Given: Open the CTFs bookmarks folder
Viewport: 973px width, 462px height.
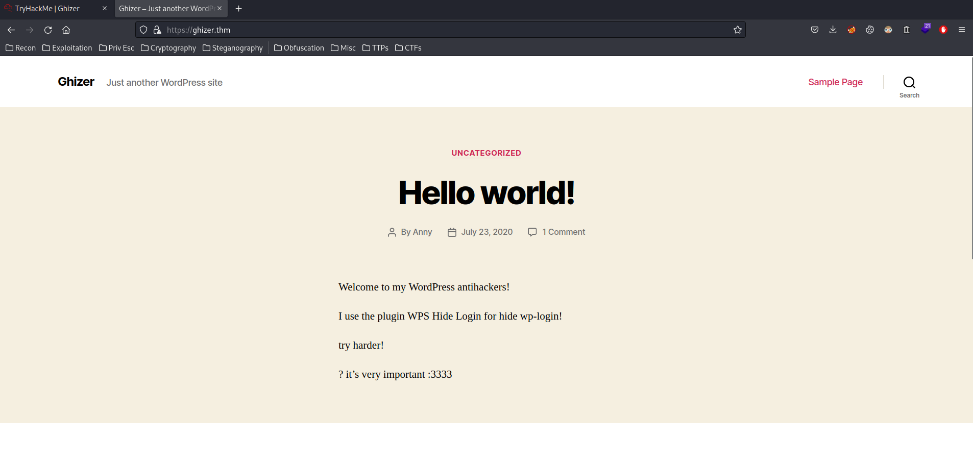Looking at the screenshot, I should point(408,48).
